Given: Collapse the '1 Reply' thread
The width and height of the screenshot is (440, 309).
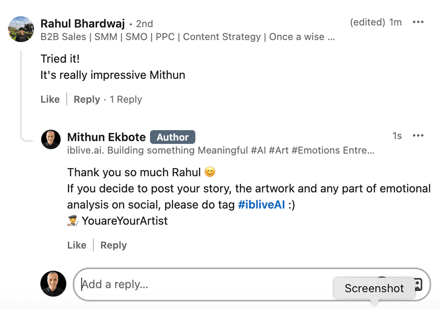Looking at the screenshot, I should [126, 99].
